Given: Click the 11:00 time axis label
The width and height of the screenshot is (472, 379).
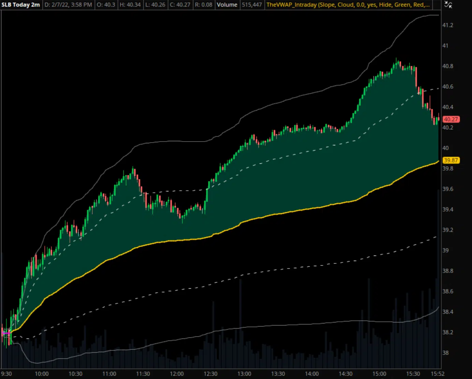Looking at the screenshot, I should click(109, 374).
